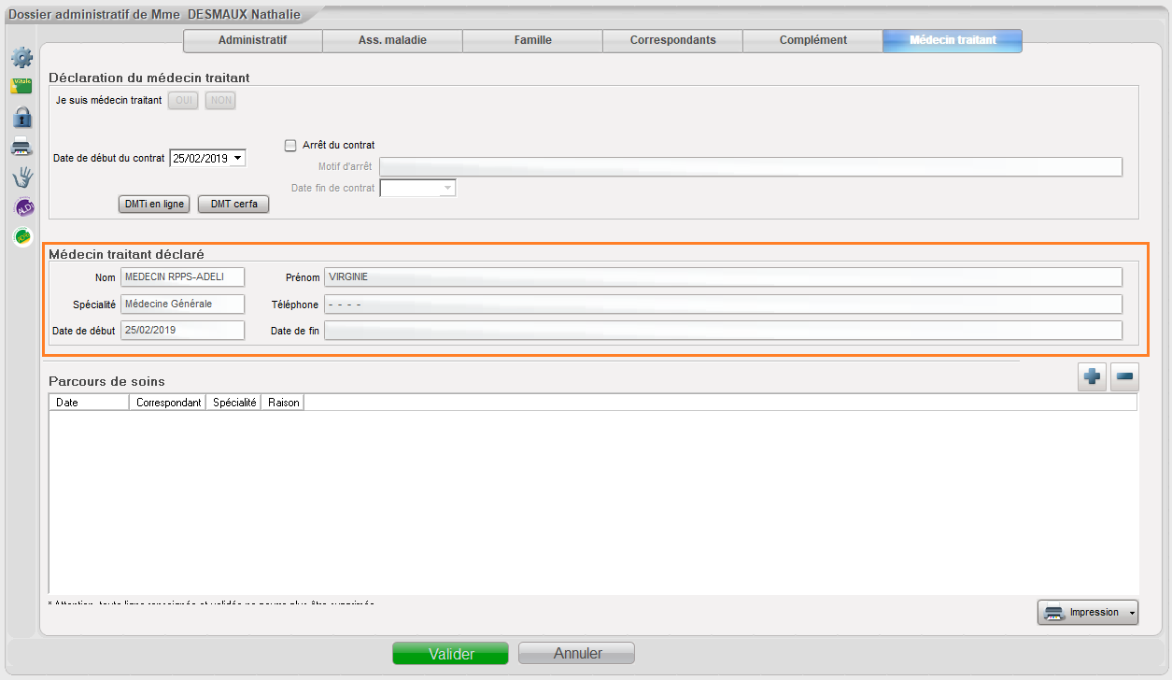Click the printer icon in left sidebar
This screenshot has height=680, width=1172.
click(x=21, y=147)
